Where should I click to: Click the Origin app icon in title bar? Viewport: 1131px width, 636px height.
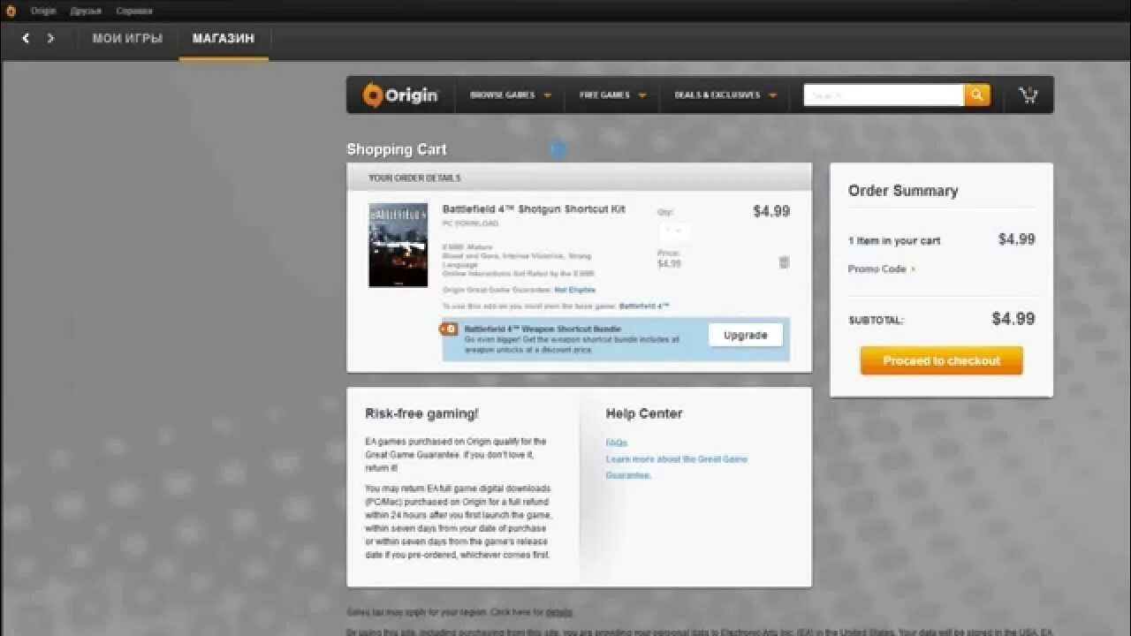[11, 11]
